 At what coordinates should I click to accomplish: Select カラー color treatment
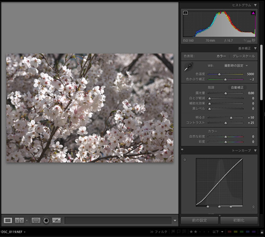click(x=221, y=56)
